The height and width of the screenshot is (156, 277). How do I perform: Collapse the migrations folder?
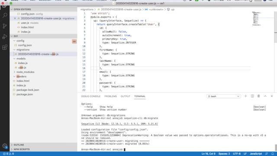[x=14, y=50]
